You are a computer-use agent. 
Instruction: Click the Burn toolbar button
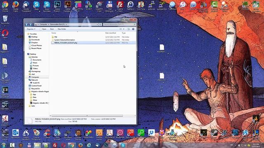(52, 29)
